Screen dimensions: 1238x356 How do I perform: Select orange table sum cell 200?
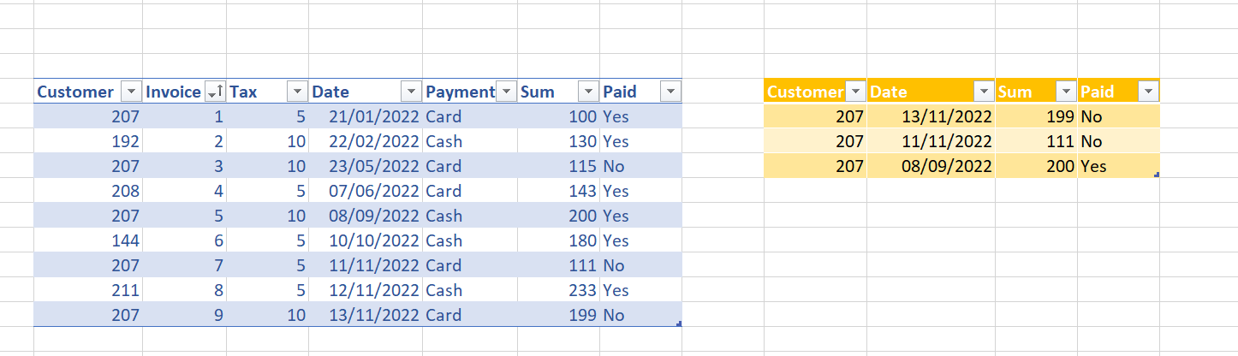pos(1037,166)
